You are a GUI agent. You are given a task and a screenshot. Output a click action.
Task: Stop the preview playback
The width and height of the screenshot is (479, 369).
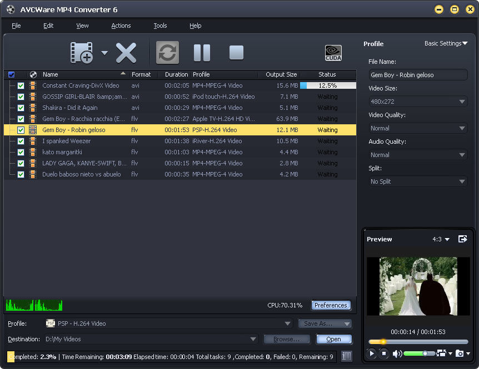[384, 353]
